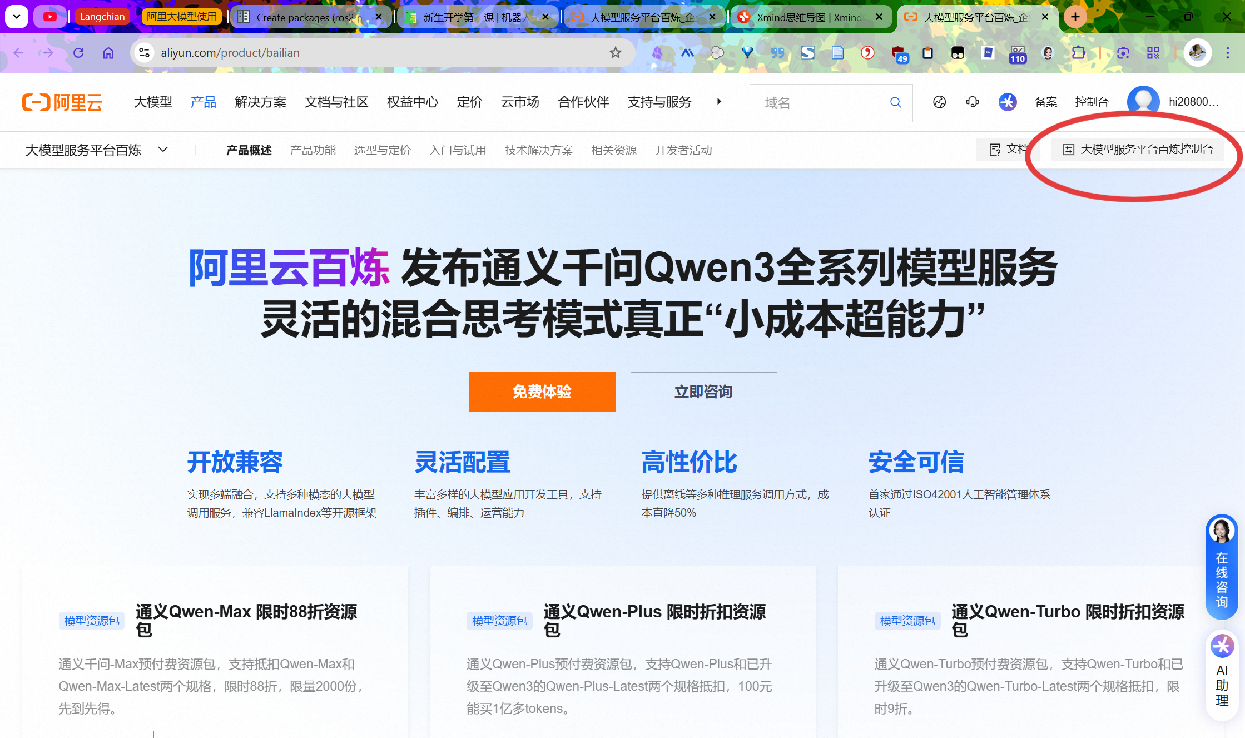This screenshot has width=1245, height=738.
Task: Reload the current page
Action: tap(78, 53)
